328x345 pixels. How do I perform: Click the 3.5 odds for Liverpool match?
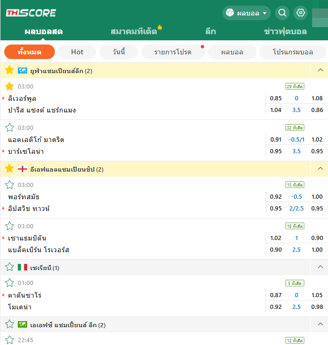point(297,110)
